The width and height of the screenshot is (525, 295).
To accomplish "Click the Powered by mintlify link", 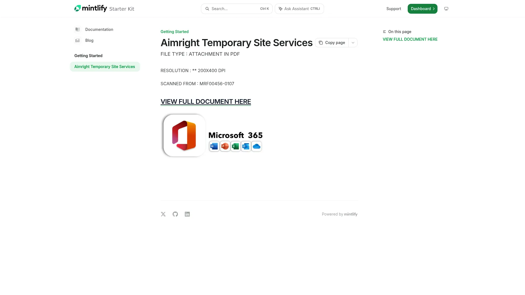I will pos(340,214).
